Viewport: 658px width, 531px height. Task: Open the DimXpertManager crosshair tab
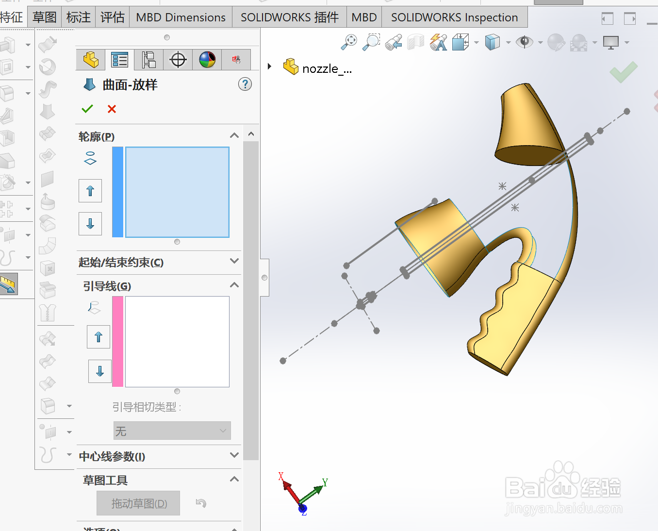(x=178, y=60)
